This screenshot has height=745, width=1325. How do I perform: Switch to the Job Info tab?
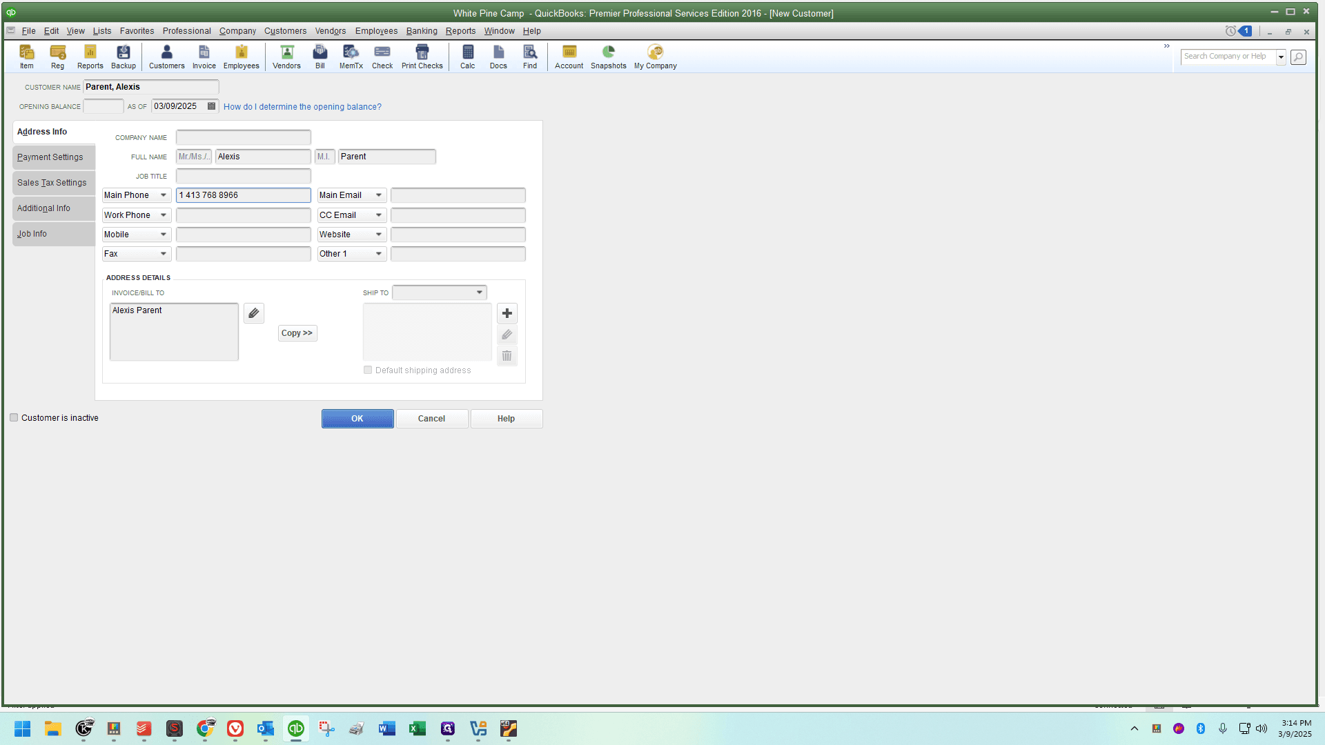click(x=54, y=234)
